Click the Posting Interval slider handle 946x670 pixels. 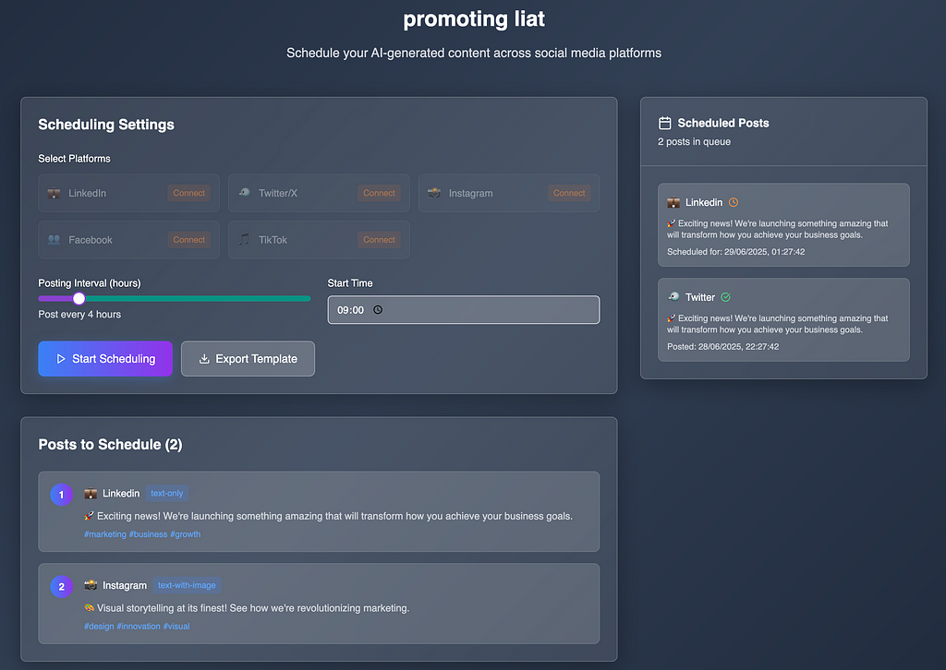[x=79, y=298]
